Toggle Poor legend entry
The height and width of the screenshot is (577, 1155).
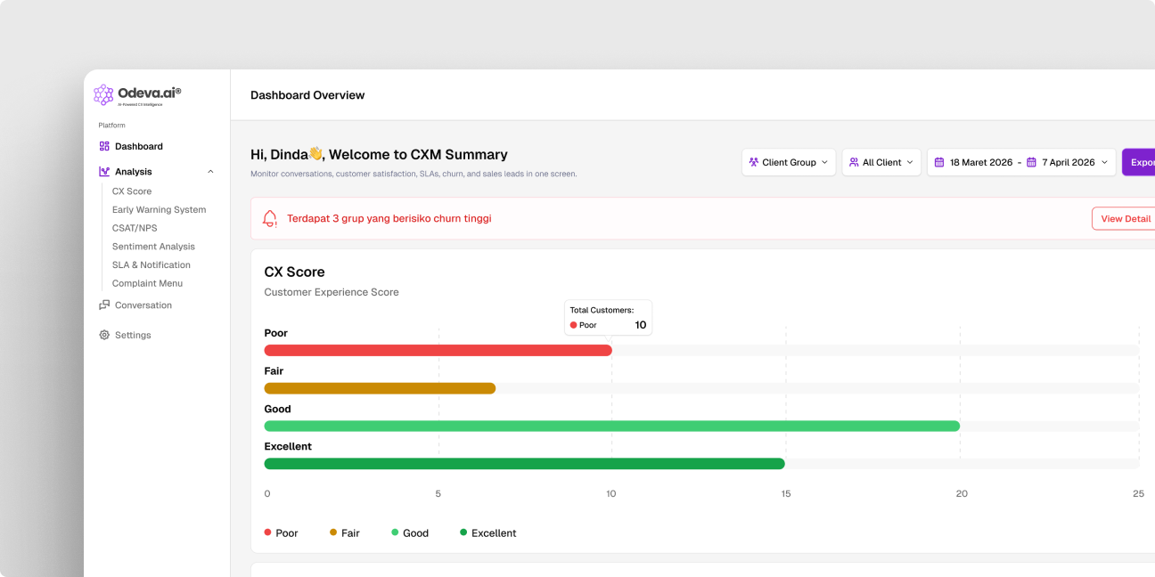[x=281, y=533]
